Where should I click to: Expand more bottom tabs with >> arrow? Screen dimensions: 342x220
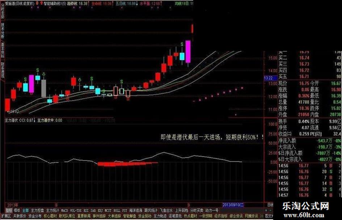pyautogui.click(x=261, y=216)
